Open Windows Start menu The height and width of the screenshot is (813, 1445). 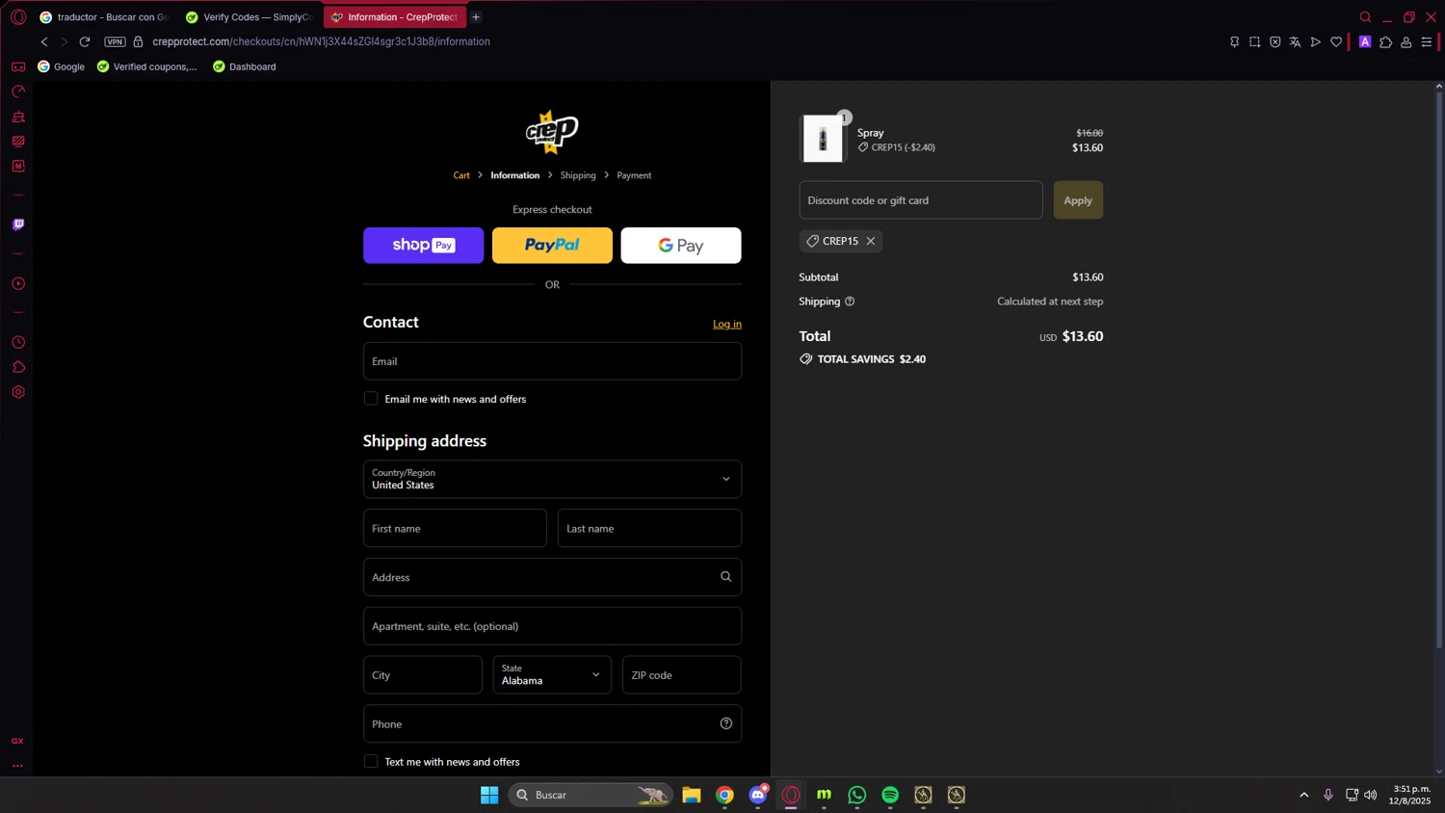[489, 795]
